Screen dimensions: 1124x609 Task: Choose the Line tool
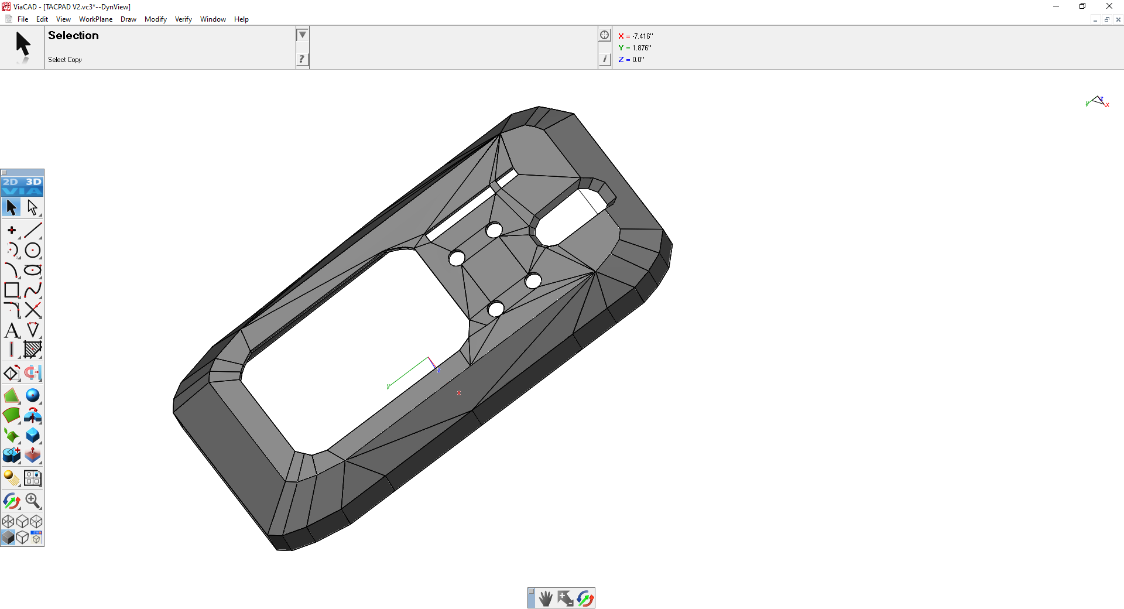pyautogui.click(x=33, y=230)
